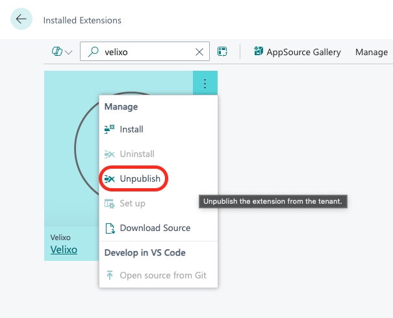Image resolution: width=393 pixels, height=318 pixels.
Task: Click the Set up gear icon
Action: (109, 203)
